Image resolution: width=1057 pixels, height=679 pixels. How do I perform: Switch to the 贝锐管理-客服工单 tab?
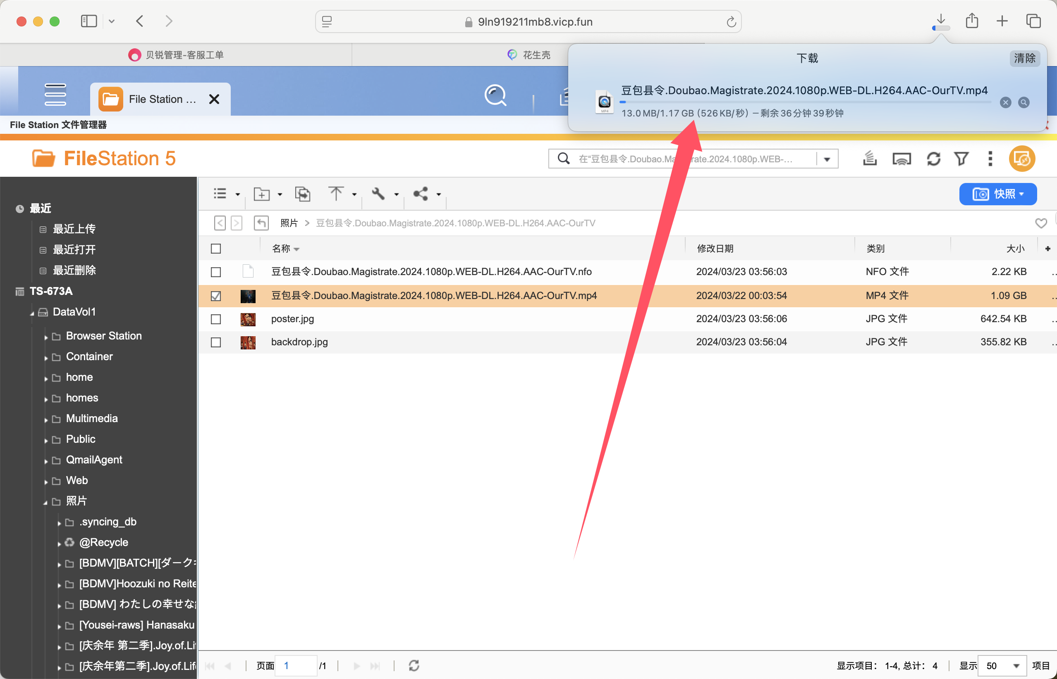click(x=176, y=55)
